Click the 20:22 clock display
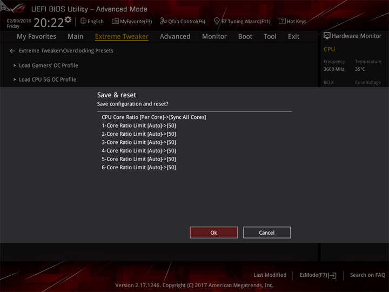The width and height of the screenshot is (389, 292). [49, 23]
